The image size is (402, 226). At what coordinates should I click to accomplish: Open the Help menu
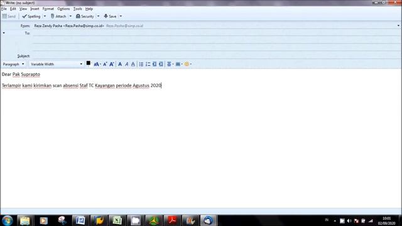[89, 9]
